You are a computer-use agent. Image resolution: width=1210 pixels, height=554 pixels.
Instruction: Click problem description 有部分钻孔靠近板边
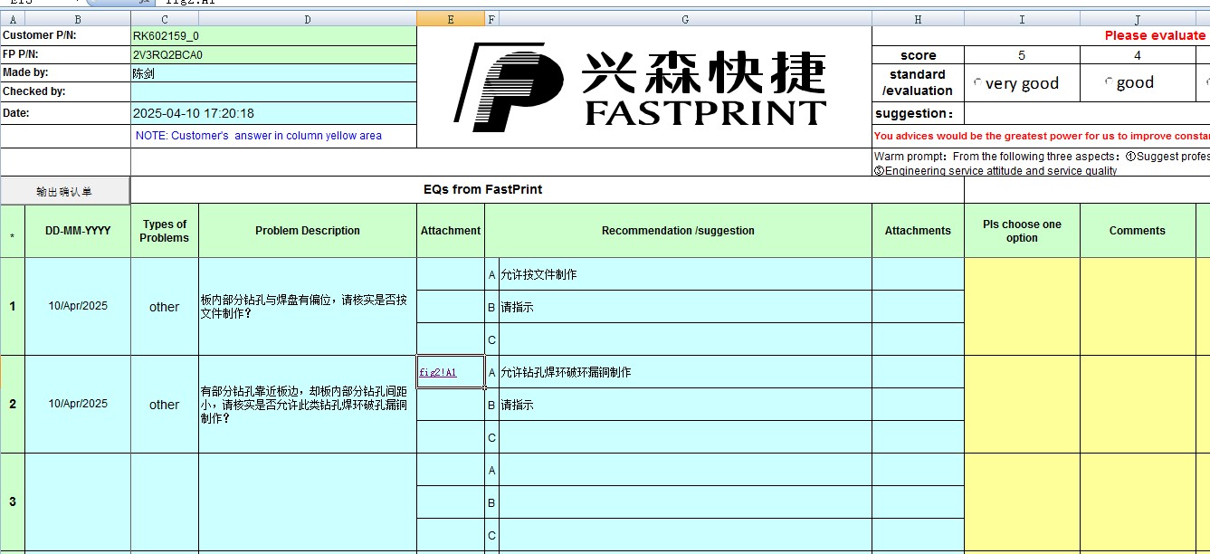[304, 405]
